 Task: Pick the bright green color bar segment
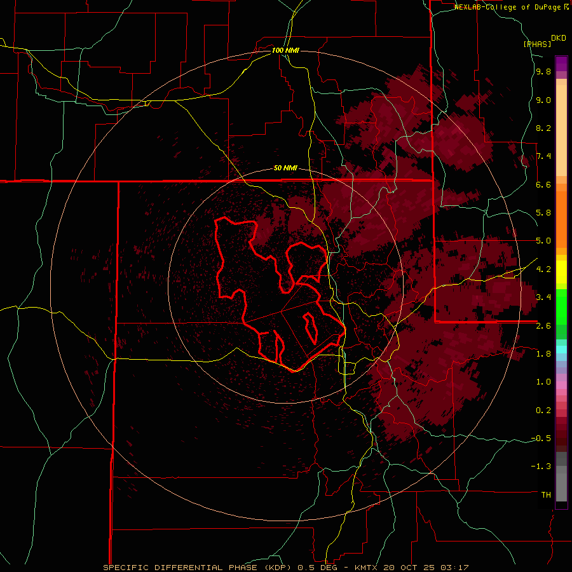click(x=561, y=306)
